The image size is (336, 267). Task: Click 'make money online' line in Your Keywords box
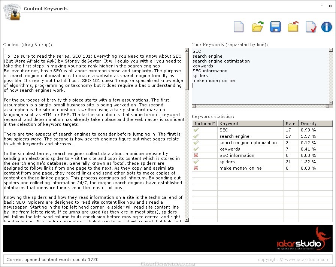[x=214, y=81]
